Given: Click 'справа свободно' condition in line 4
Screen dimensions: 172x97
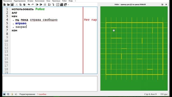Looking at the screenshot, I should click(44, 20).
